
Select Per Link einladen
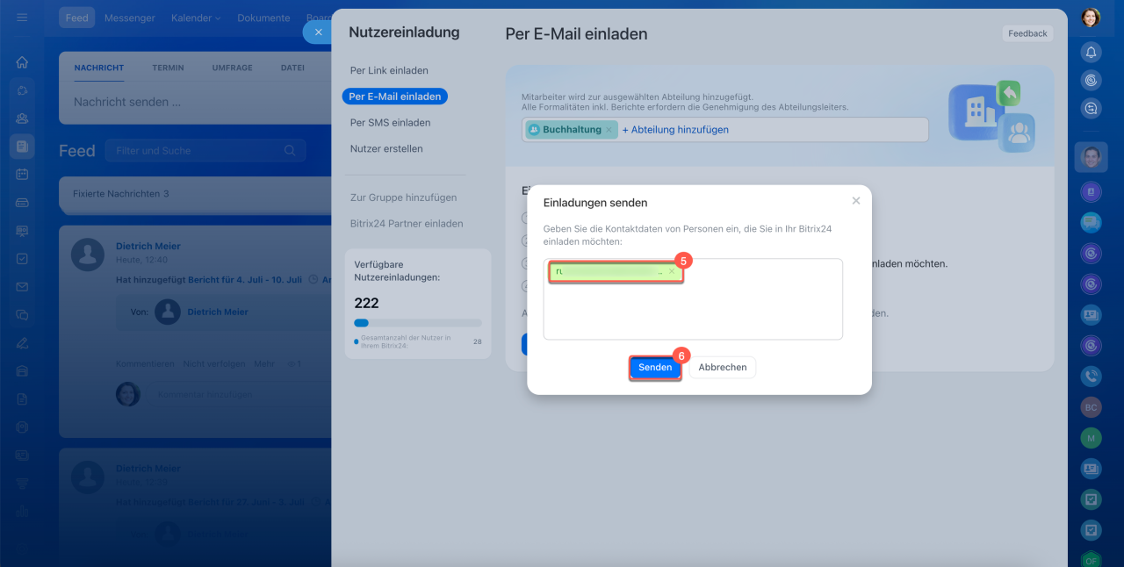(x=389, y=70)
